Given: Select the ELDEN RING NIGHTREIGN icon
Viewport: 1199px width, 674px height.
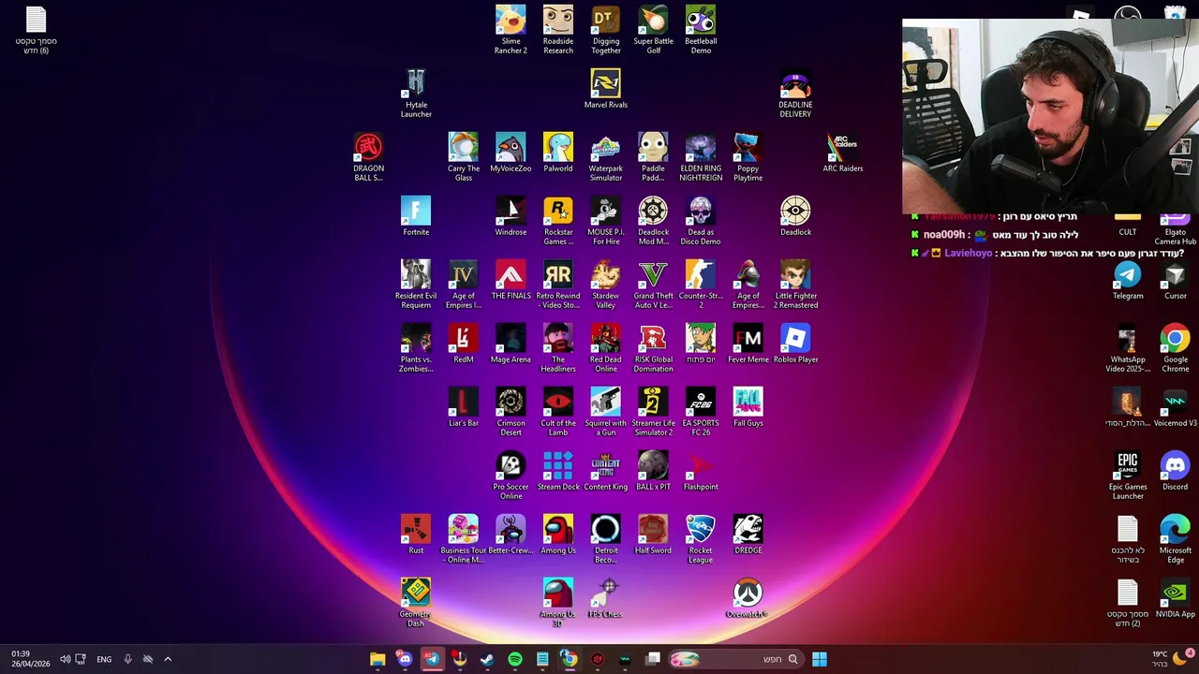Looking at the screenshot, I should click(x=701, y=157).
